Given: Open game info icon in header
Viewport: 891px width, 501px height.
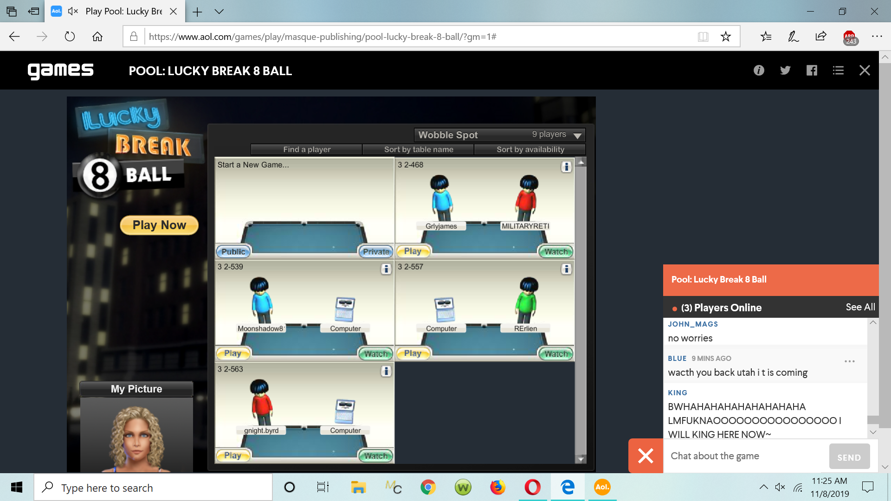Looking at the screenshot, I should click(x=759, y=71).
